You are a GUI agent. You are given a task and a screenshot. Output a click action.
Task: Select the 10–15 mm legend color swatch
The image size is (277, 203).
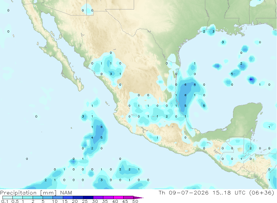[x=58, y=197]
